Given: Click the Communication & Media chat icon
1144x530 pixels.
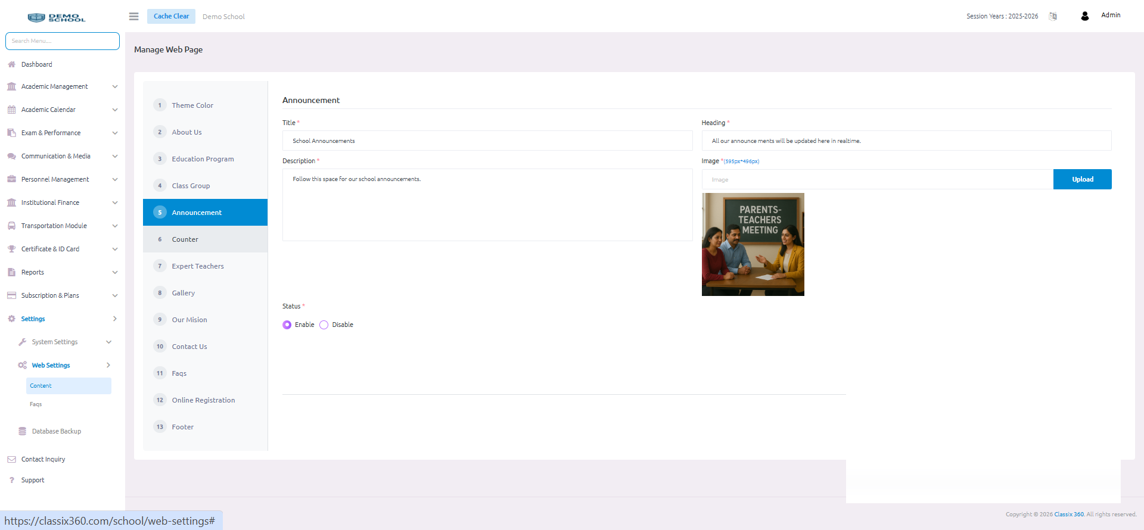Looking at the screenshot, I should coord(11,156).
